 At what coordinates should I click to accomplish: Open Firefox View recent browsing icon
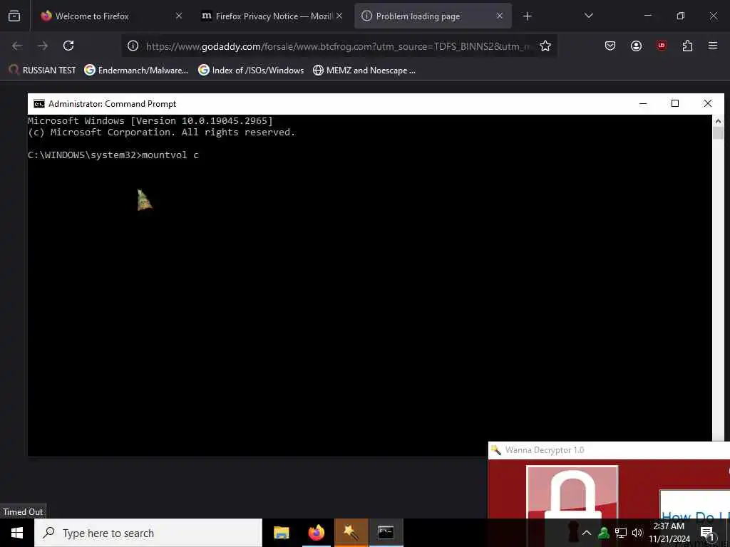click(x=14, y=16)
